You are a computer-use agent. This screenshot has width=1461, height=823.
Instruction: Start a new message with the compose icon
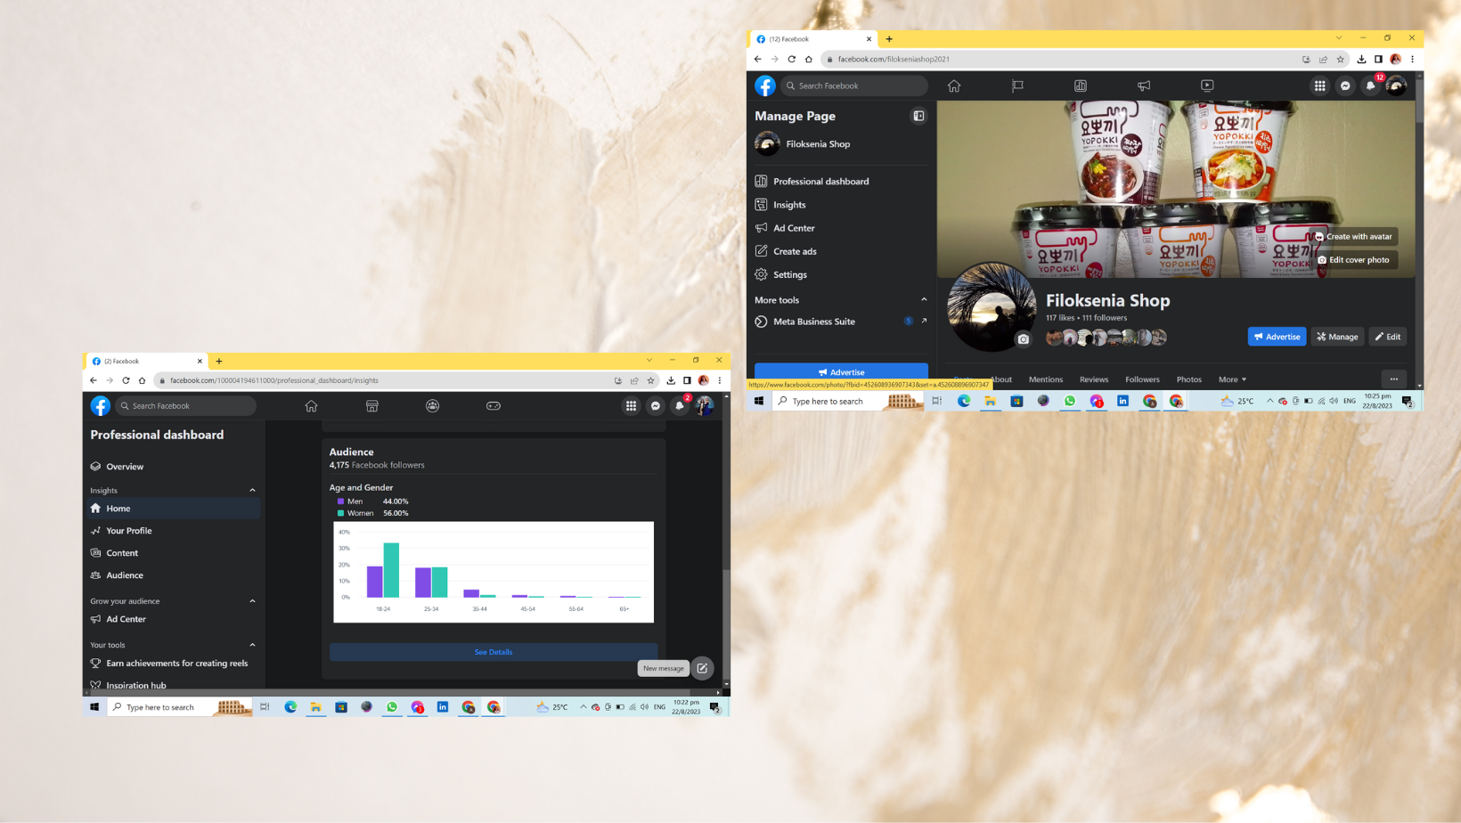point(702,668)
